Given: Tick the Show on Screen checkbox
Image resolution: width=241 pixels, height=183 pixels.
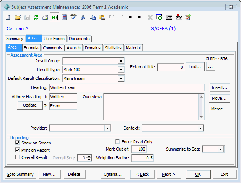Looking at the screenshot, I should point(17,143).
